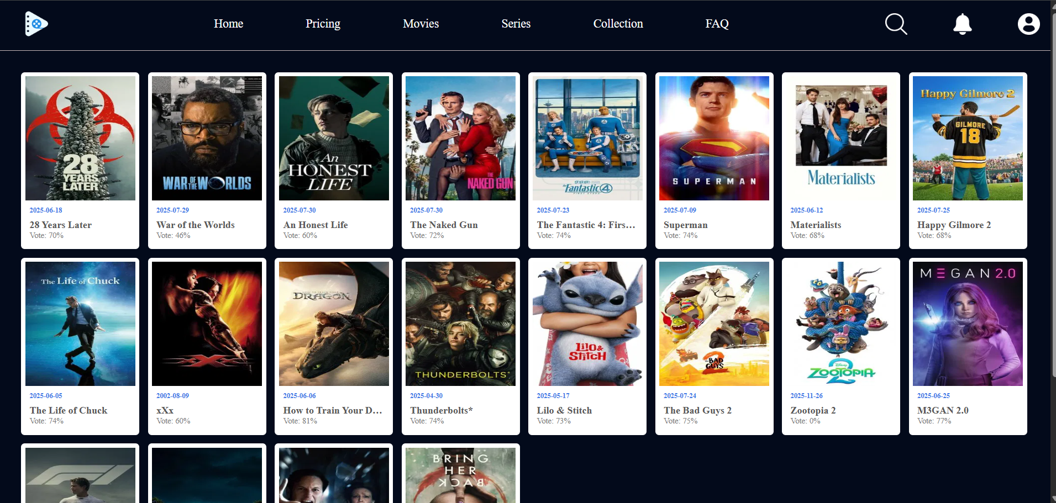Browse the Series section
The height and width of the screenshot is (503, 1056).
[516, 24]
